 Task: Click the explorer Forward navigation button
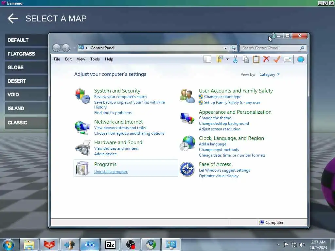pyautogui.click(x=66, y=48)
